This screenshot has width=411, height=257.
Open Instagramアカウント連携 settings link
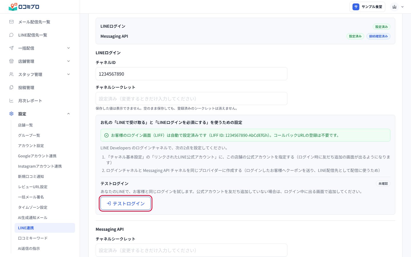click(40, 166)
